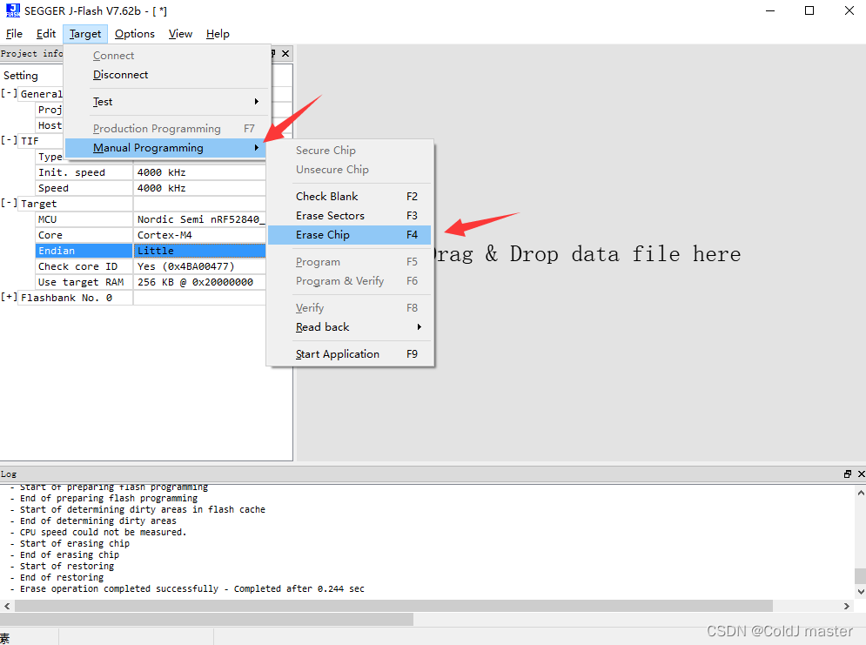Click the Cortex-M4 value cell
866x645 pixels.
point(200,235)
